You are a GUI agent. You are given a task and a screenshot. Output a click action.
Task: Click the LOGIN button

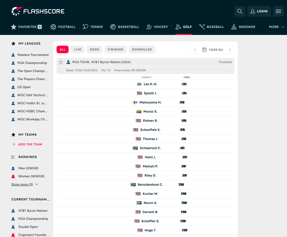tap(259, 11)
